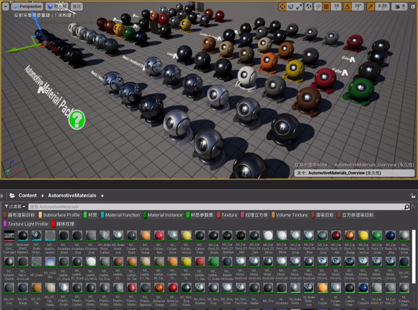Expand arrow after Content breadcrumb
Screen dimensions: 418x310
[43, 196]
